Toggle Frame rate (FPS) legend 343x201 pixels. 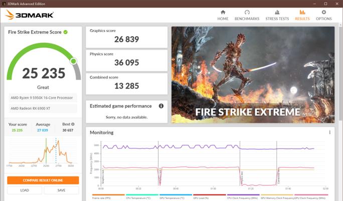[x=108, y=196]
